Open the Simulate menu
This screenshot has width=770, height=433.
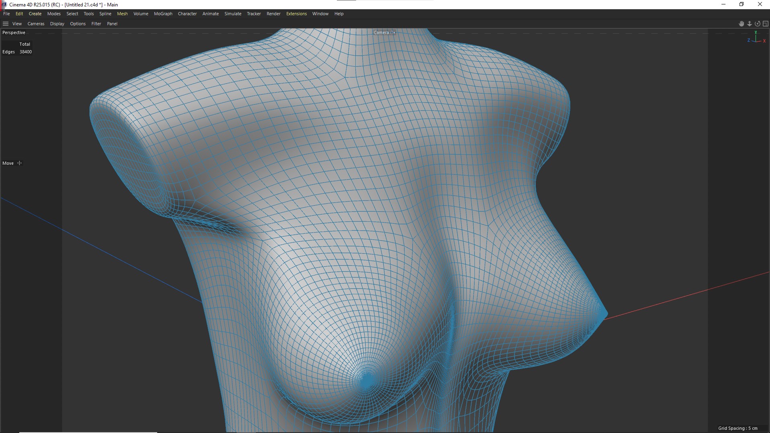coord(233,14)
